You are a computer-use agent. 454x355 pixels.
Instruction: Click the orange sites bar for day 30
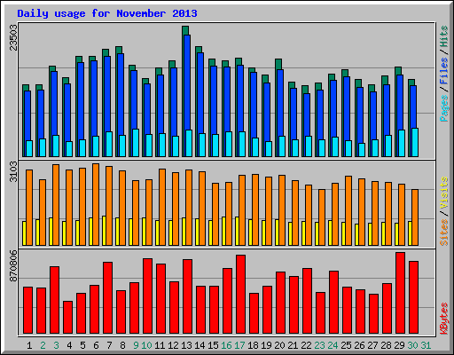415,217
